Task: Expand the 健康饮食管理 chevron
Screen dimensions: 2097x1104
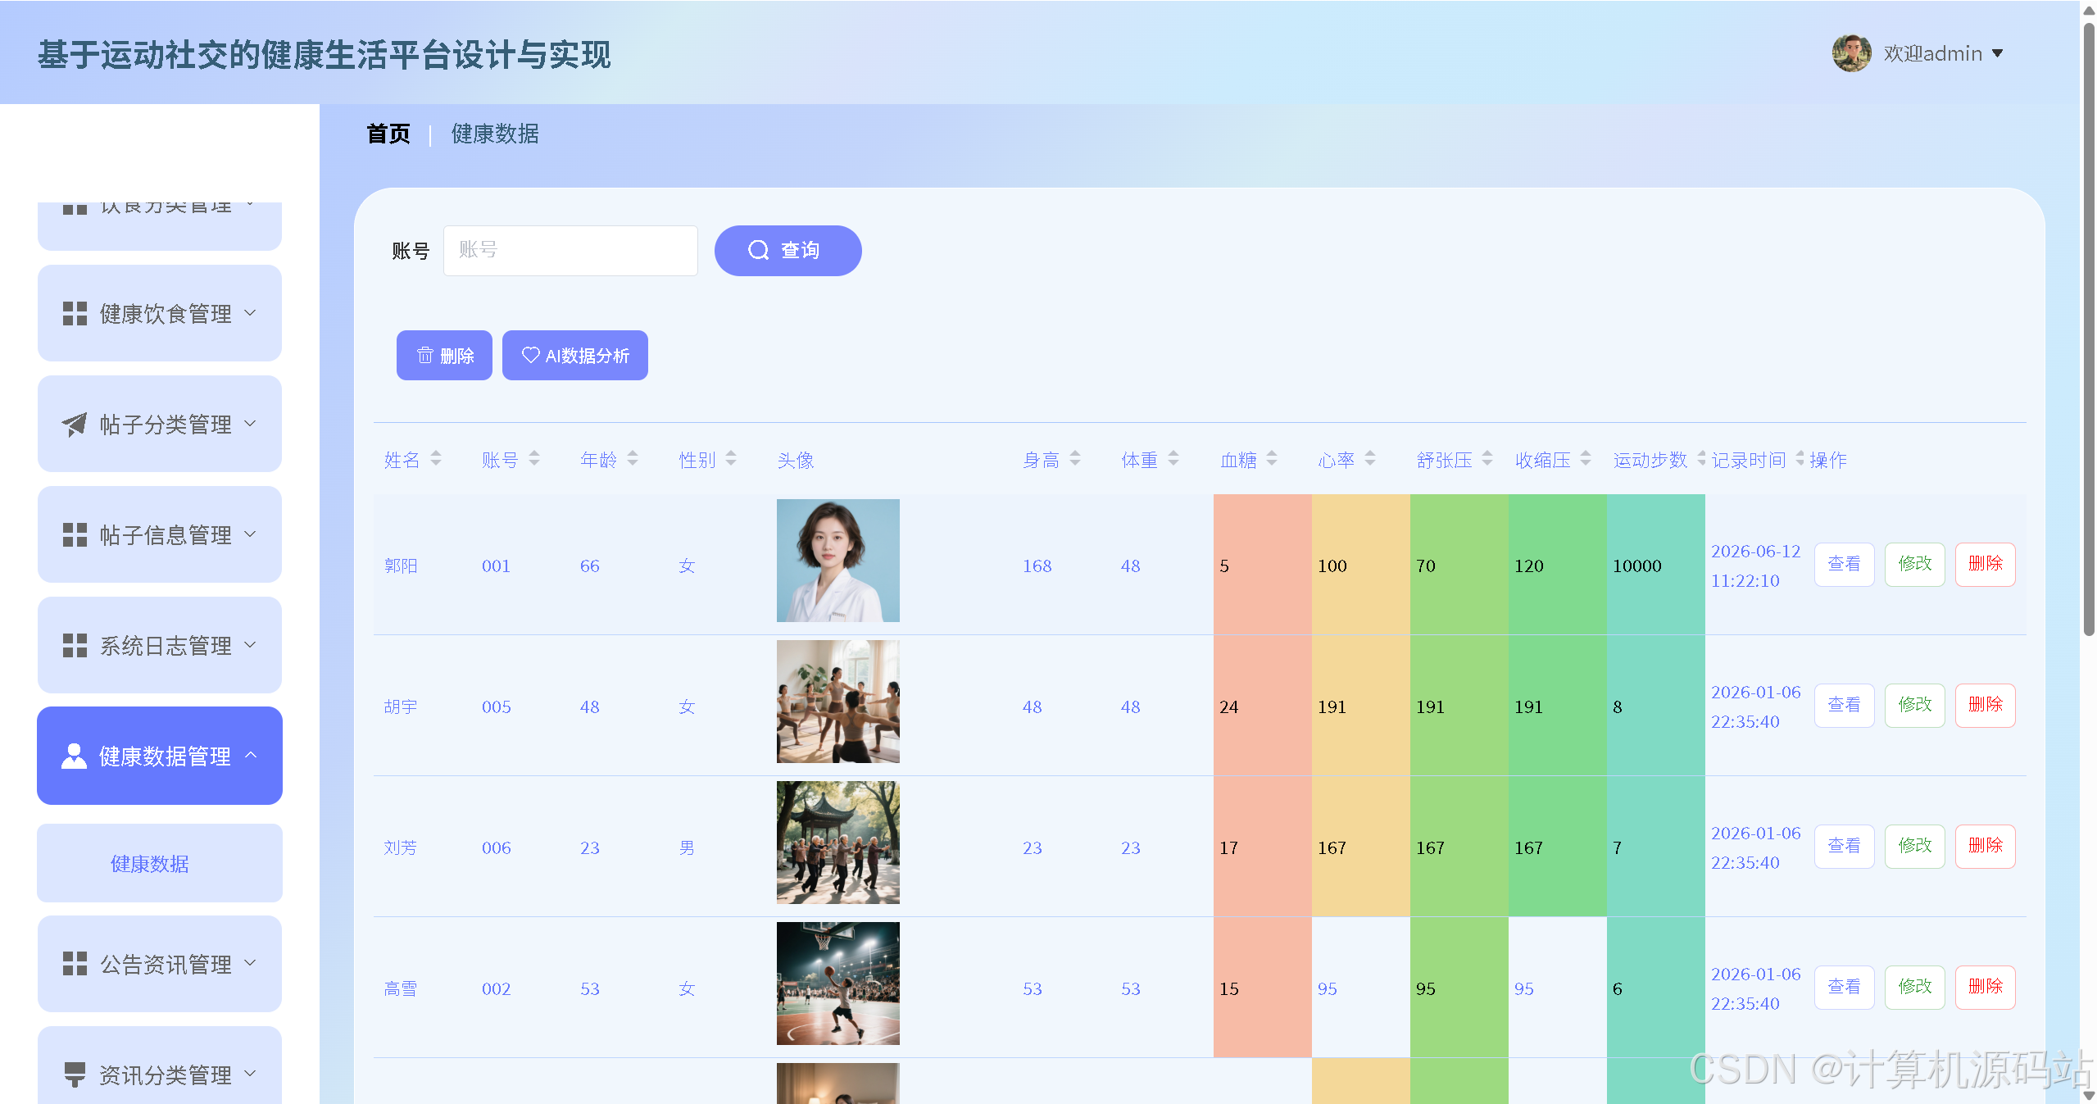Action: [251, 313]
